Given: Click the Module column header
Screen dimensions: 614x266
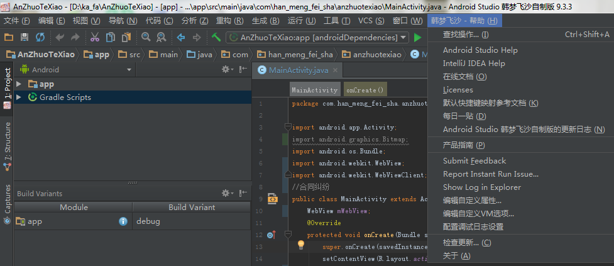Looking at the screenshot, I should (x=74, y=208).
